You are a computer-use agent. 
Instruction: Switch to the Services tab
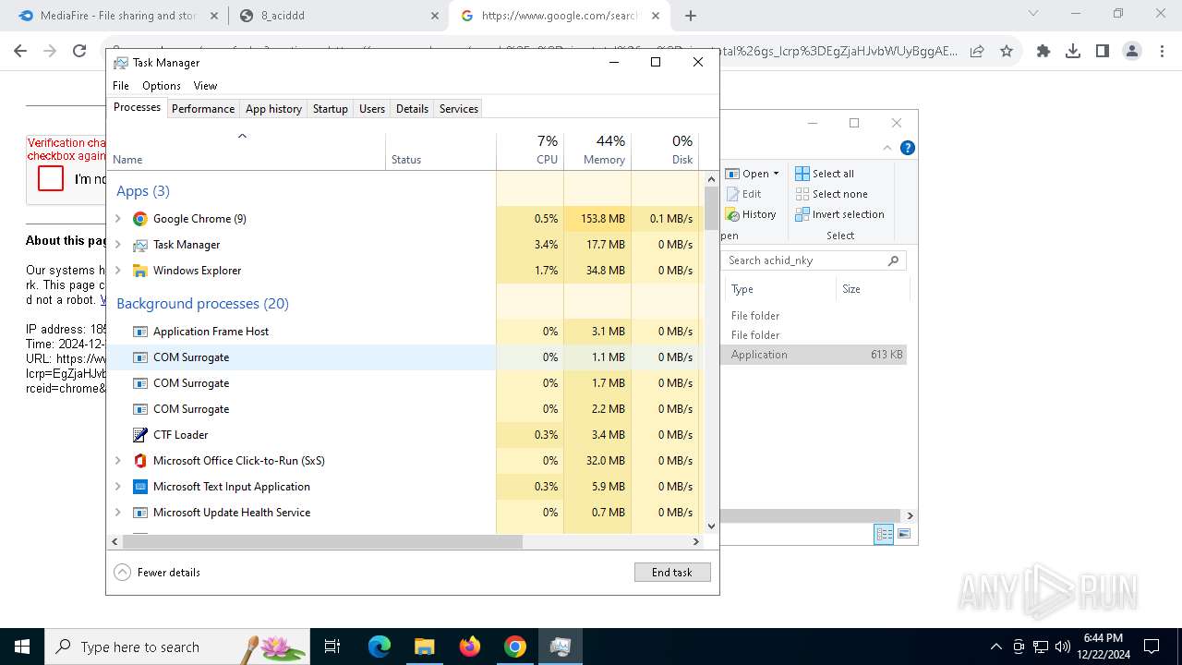459,109
